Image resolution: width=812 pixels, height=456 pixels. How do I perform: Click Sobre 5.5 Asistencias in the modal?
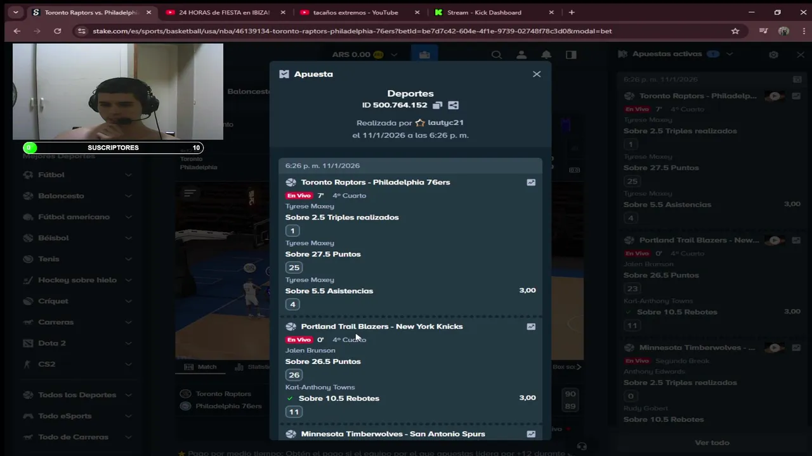329,291
